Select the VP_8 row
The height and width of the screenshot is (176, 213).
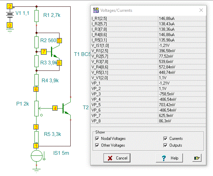pos(148,121)
